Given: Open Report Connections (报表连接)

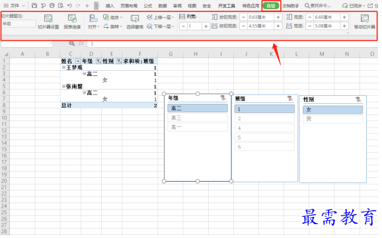Looking at the screenshot, I should (72, 22).
